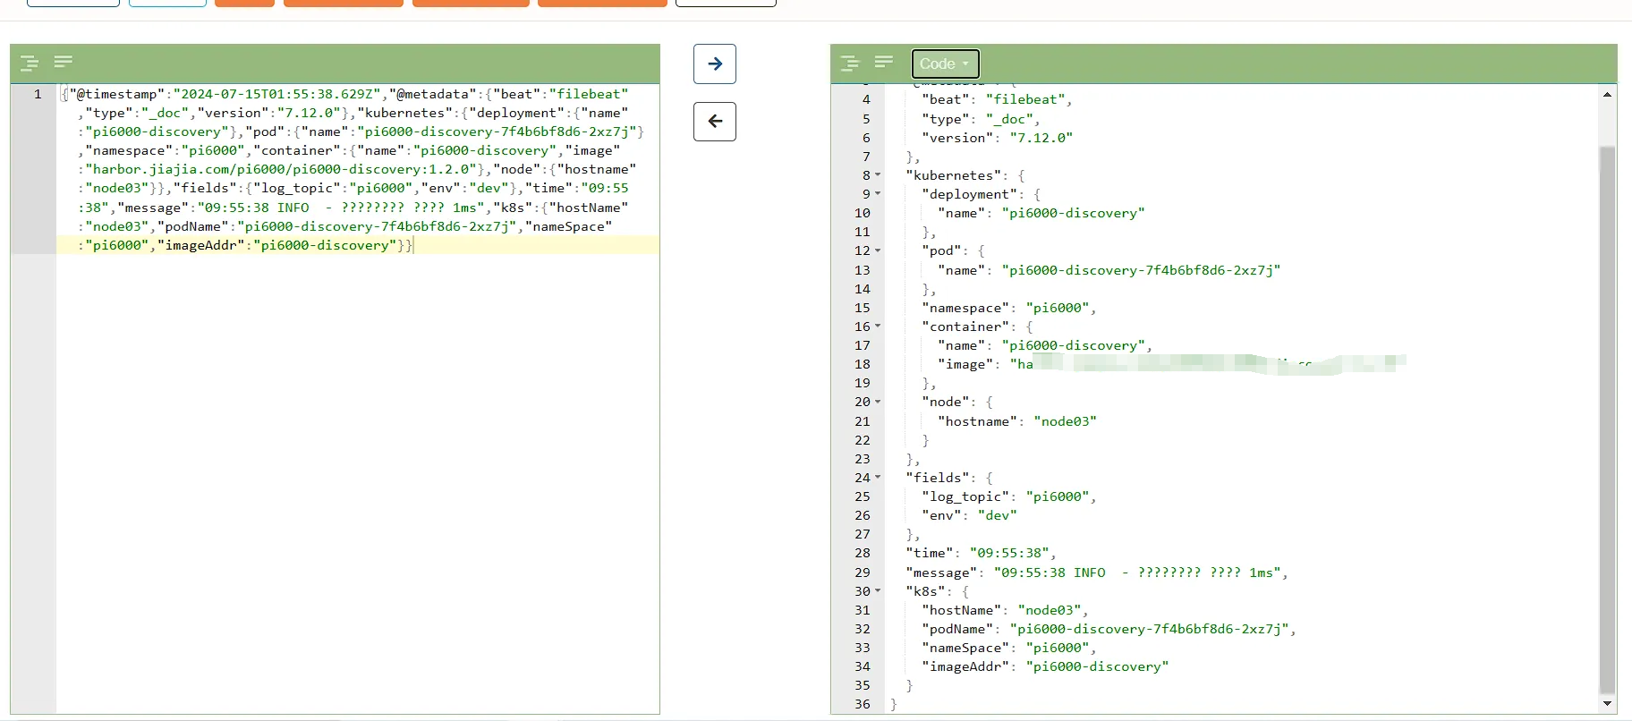Click the "dev" env value on line 26

coord(998,515)
